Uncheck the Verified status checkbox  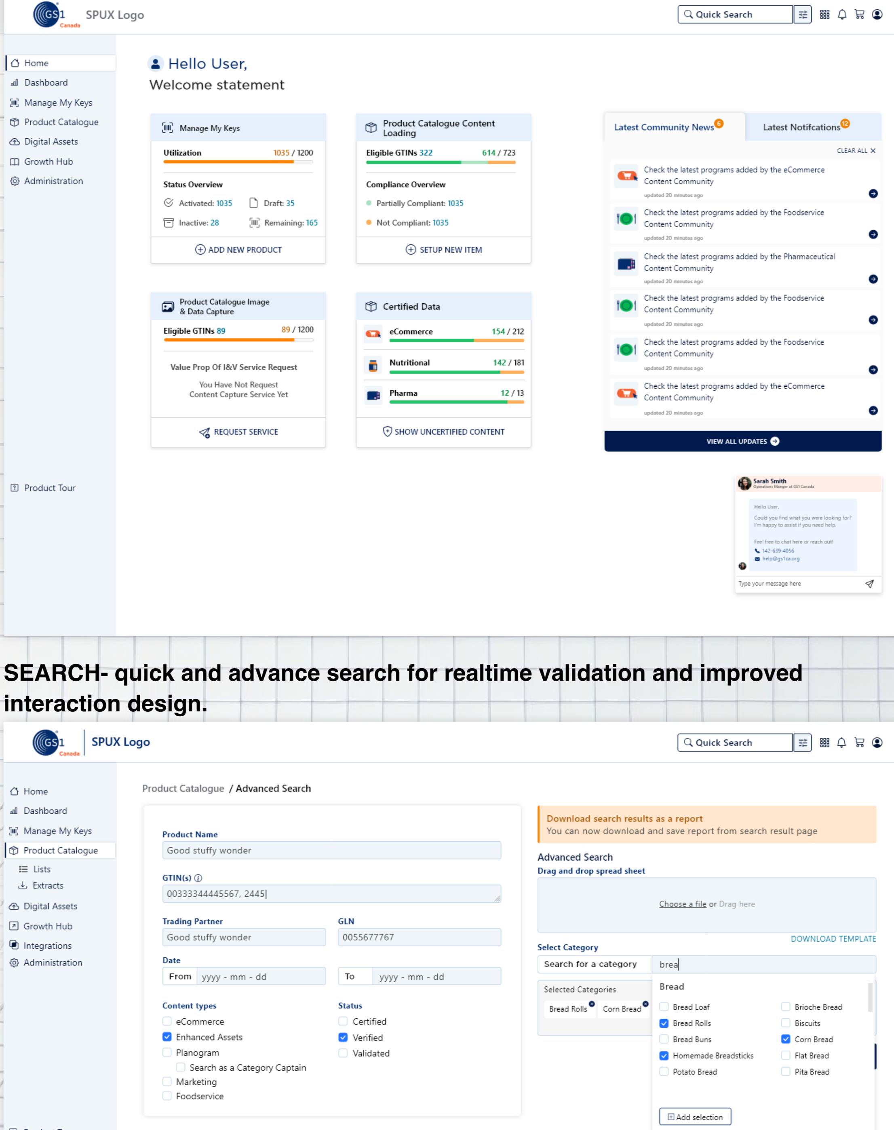[x=343, y=1037]
